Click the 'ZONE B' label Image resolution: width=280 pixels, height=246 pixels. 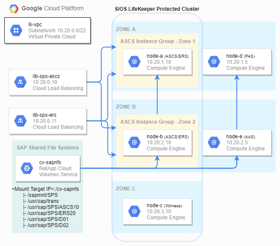(x=126, y=107)
